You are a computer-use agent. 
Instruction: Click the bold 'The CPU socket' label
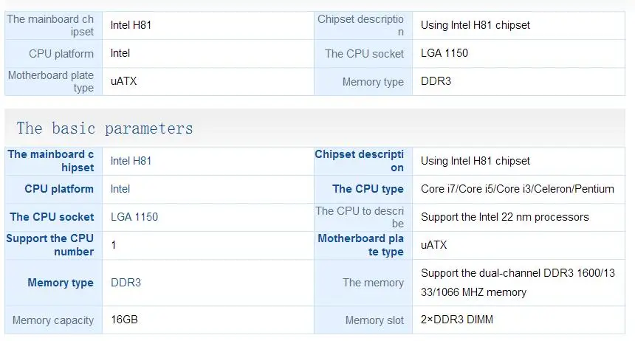pyautogui.click(x=52, y=217)
